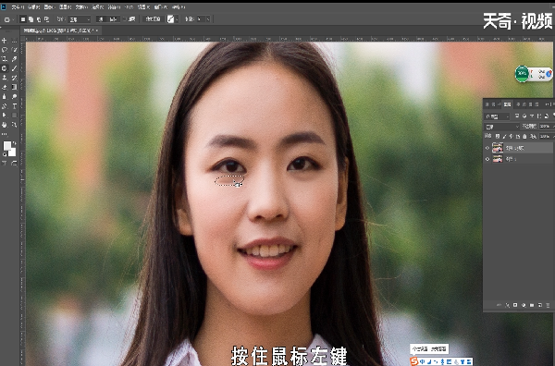Toggle the Transparent checkbox in options bar

125,19
